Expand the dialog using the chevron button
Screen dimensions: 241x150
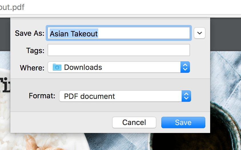200,33
